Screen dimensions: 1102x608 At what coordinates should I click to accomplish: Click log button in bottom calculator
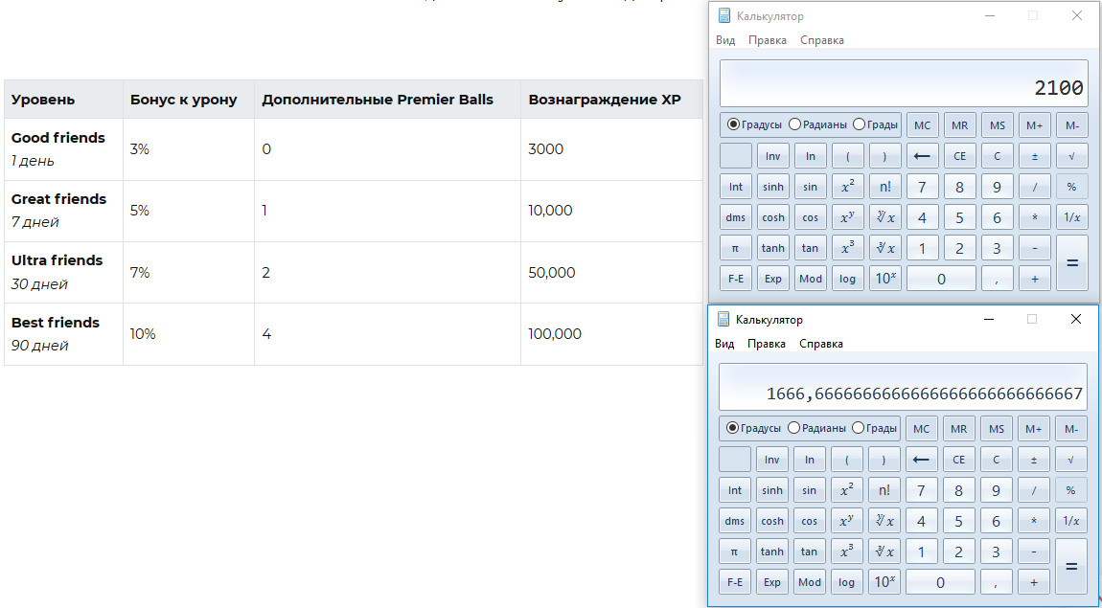click(846, 582)
